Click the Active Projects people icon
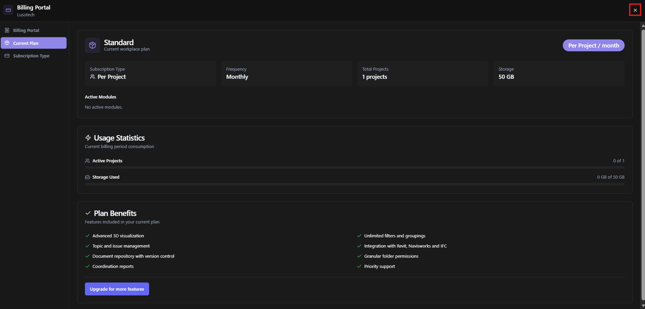Viewport: 645px width, 309px height. [x=87, y=161]
